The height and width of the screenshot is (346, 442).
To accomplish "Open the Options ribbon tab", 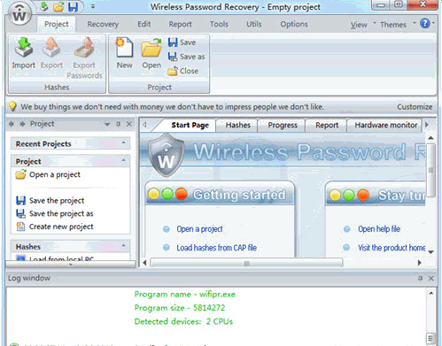I will point(294,24).
